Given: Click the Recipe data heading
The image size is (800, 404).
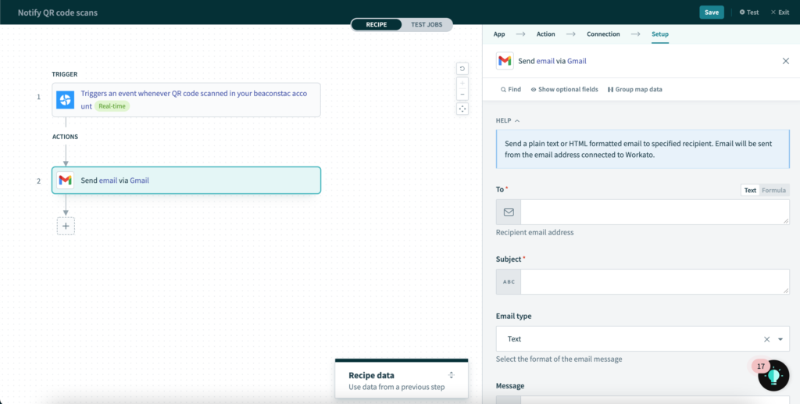Looking at the screenshot, I should (371, 375).
